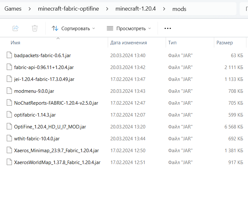
Task: Click date 20.03.2024 13:40 cell
Action: [x=128, y=56]
